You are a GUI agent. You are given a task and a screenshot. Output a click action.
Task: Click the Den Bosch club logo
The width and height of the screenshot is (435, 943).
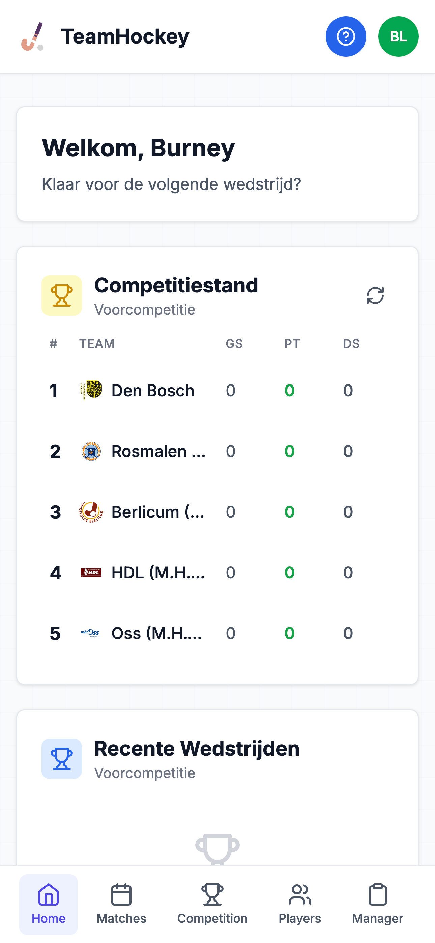91,390
